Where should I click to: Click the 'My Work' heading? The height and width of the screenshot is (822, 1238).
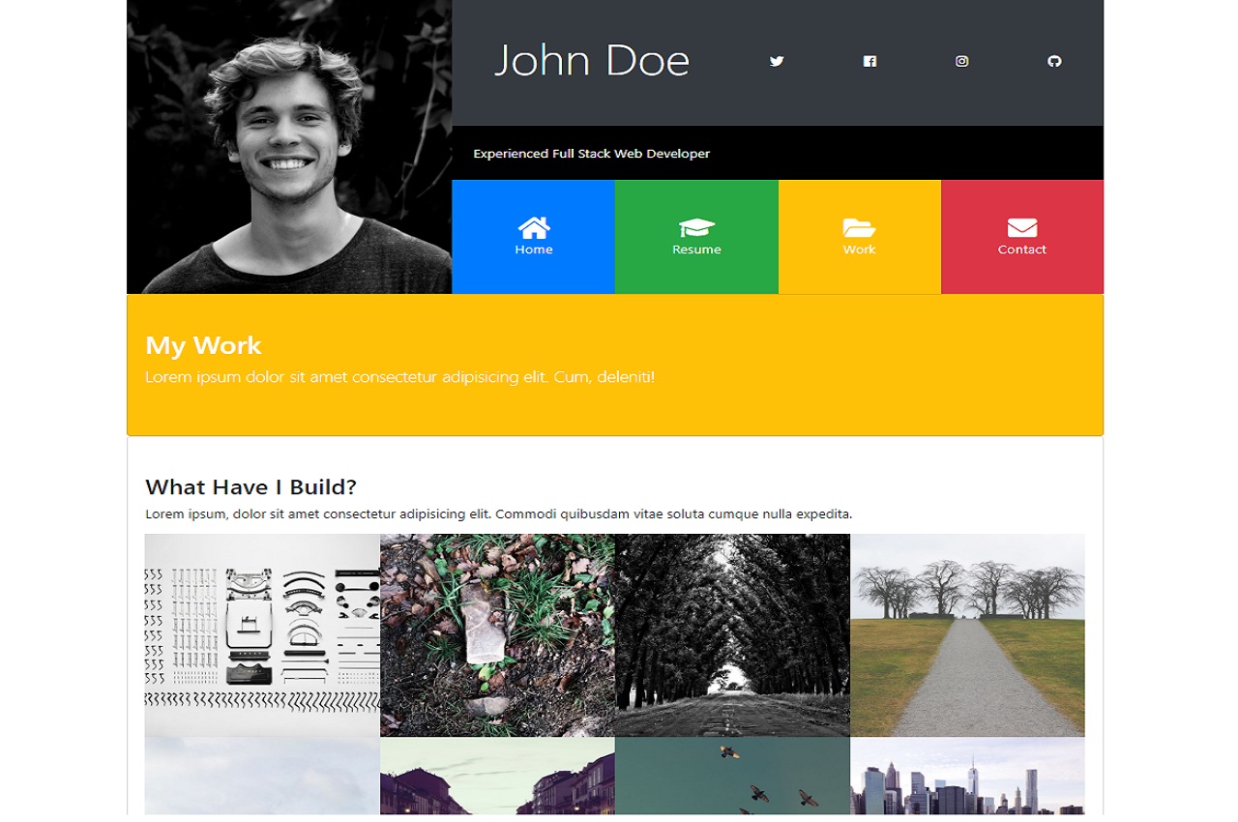(204, 345)
